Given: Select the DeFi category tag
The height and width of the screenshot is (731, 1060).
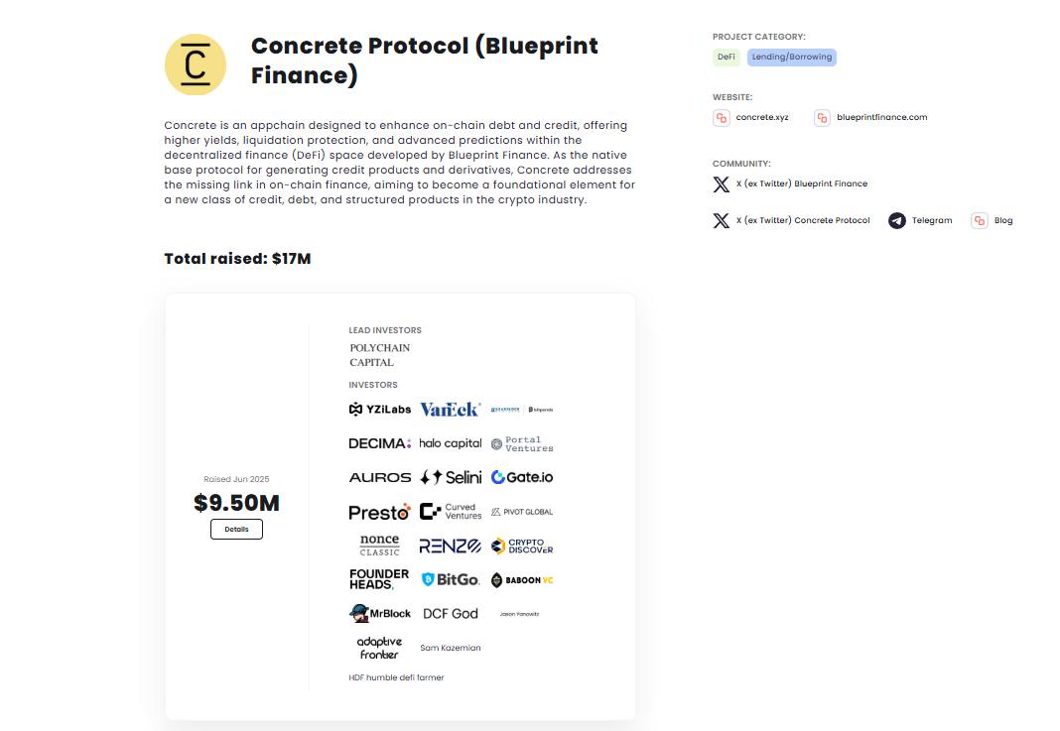Looking at the screenshot, I should (x=727, y=58).
